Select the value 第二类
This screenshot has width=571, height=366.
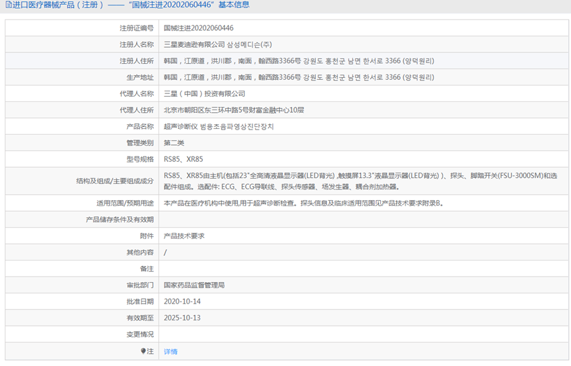174,143
